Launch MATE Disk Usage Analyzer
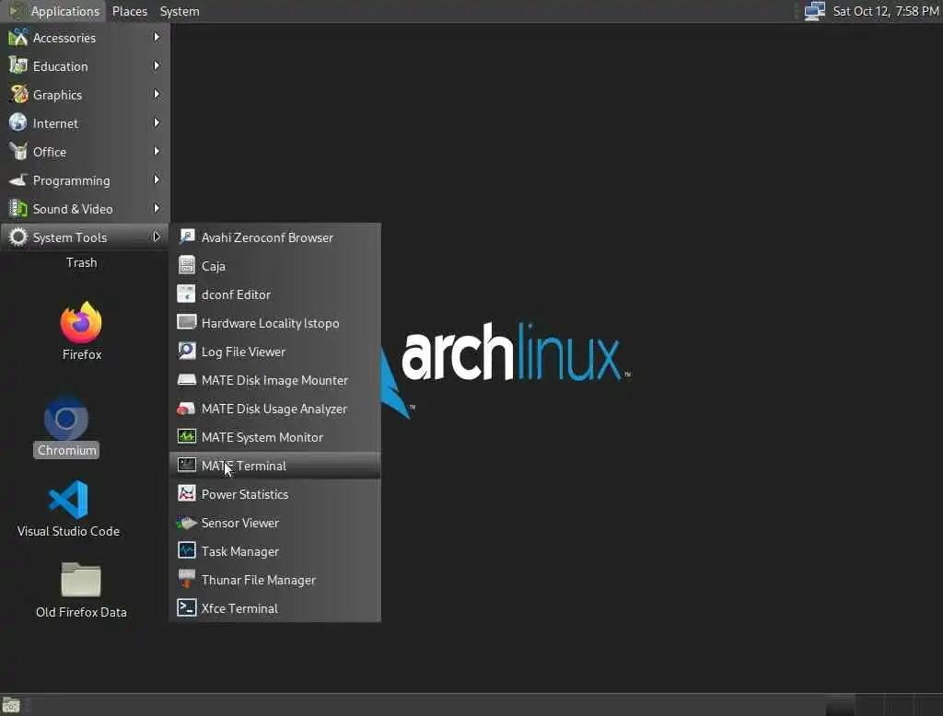Viewport: 943px width, 716px height. click(274, 409)
